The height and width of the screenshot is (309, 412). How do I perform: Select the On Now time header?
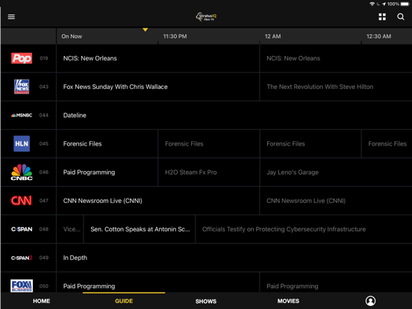pos(72,37)
